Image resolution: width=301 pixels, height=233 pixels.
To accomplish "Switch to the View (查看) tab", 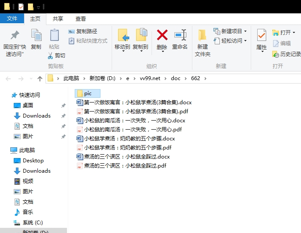I will (x=81, y=19).
